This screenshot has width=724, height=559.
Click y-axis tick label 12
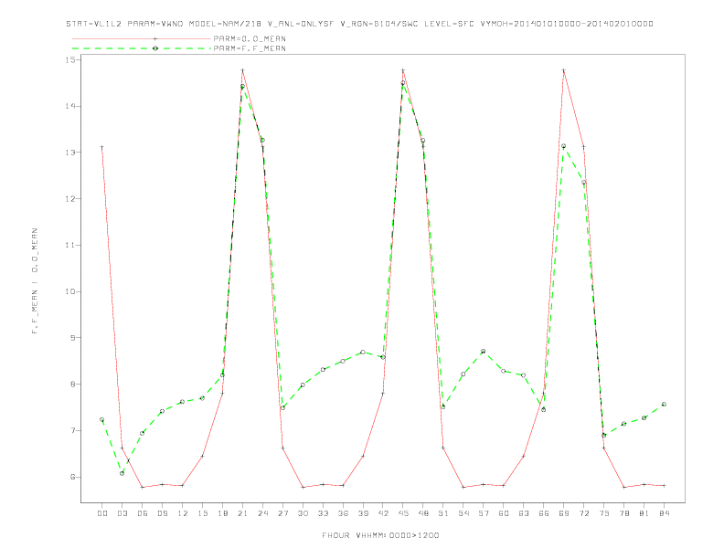click(70, 199)
